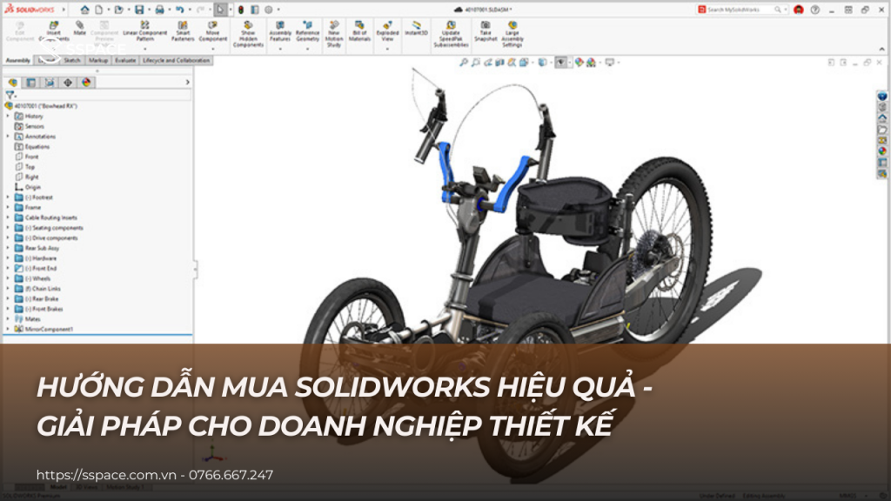
Task: Open Lifecycle and Collaboration tab
Action: pyautogui.click(x=176, y=60)
